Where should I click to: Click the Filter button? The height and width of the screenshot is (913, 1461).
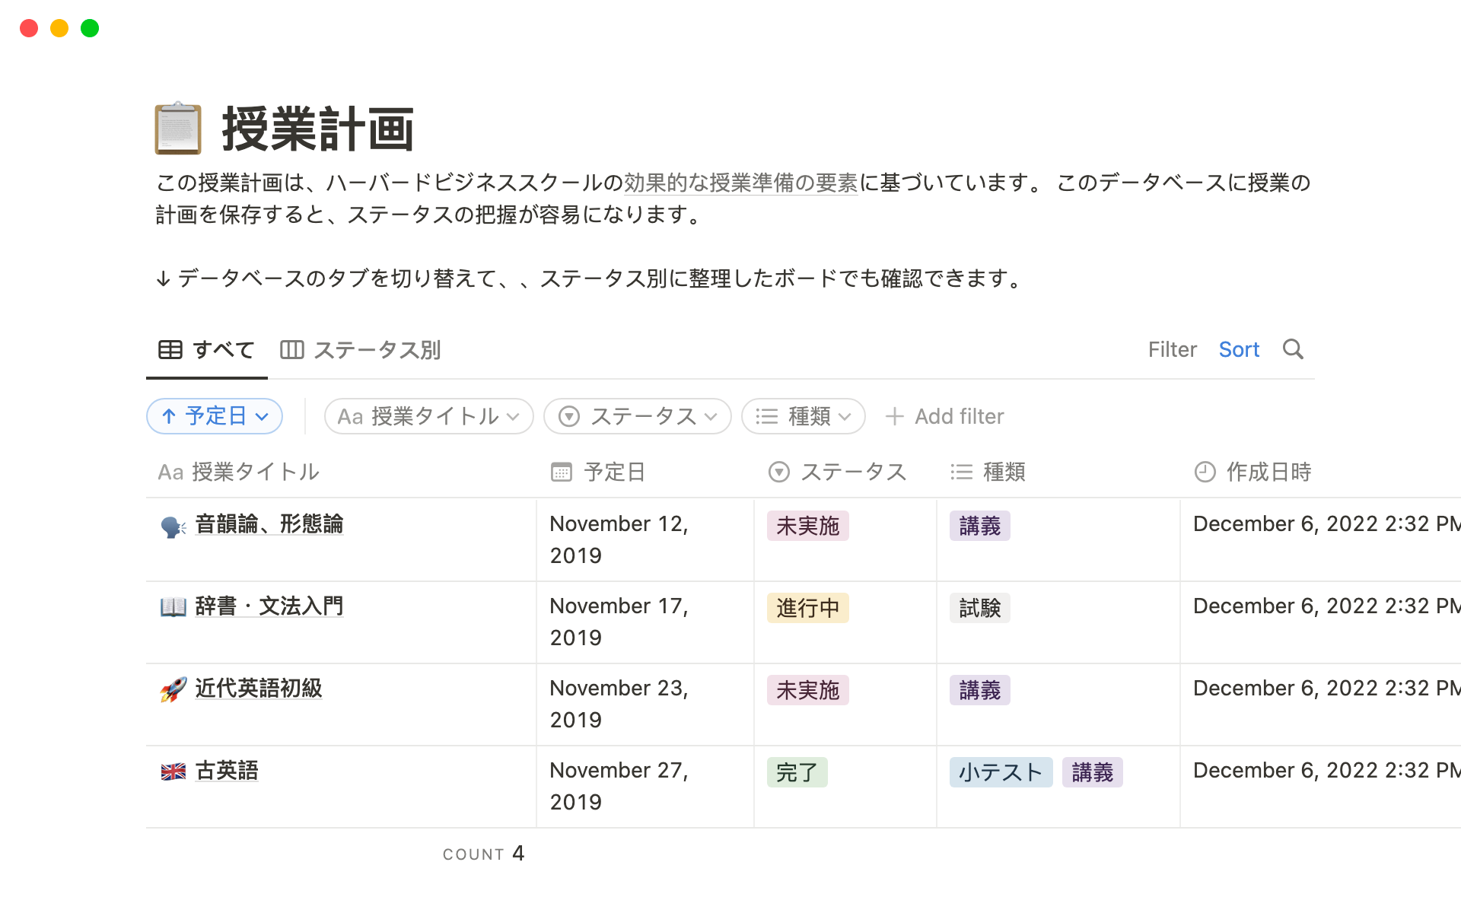tap(1172, 350)
